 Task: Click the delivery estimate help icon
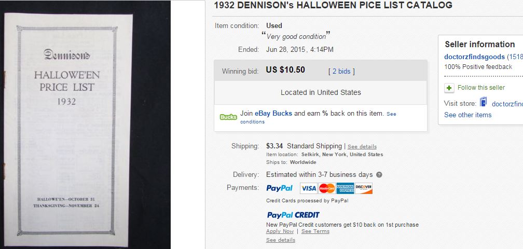pos(379,175)
